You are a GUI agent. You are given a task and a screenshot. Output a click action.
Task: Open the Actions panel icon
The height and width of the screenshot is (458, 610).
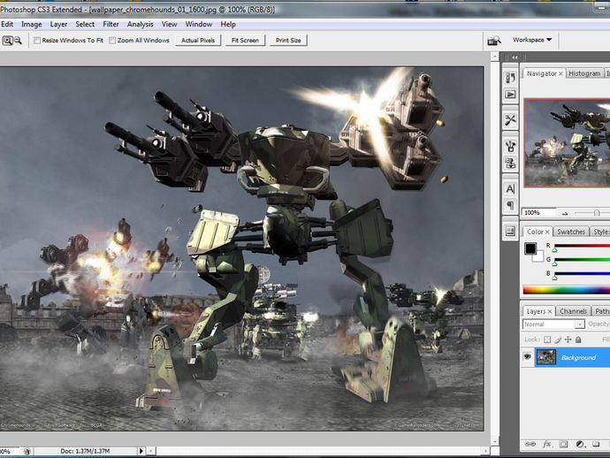tap(510, 95)
